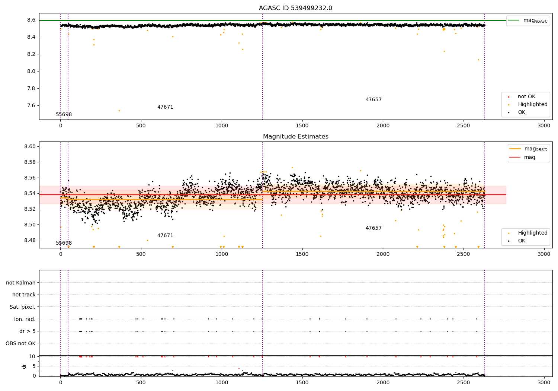Screen dimensions: 558x391
Task: Click the 'dr > 5' y-axis label
Action: pos(28,331)
